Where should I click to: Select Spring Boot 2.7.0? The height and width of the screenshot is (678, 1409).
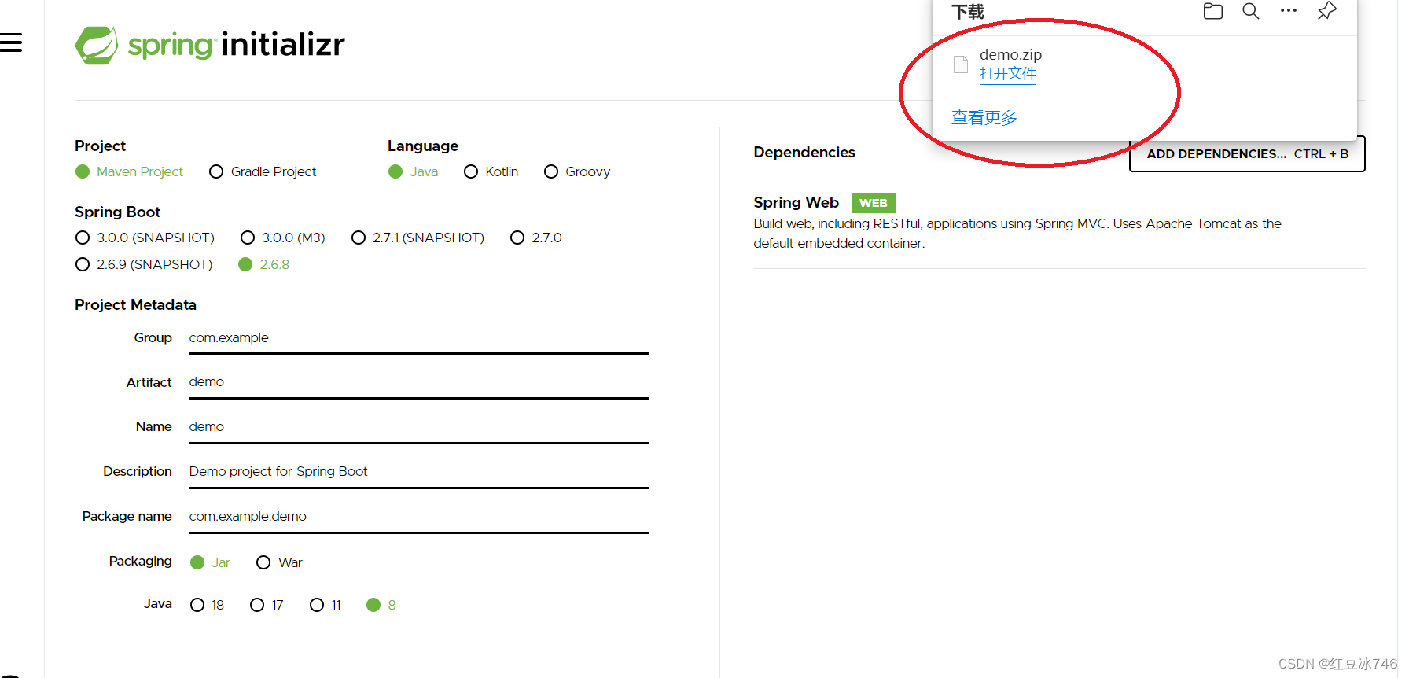pos(536,238)
